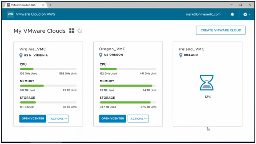Expand the chevron beside the settings gear

(250, 14)
